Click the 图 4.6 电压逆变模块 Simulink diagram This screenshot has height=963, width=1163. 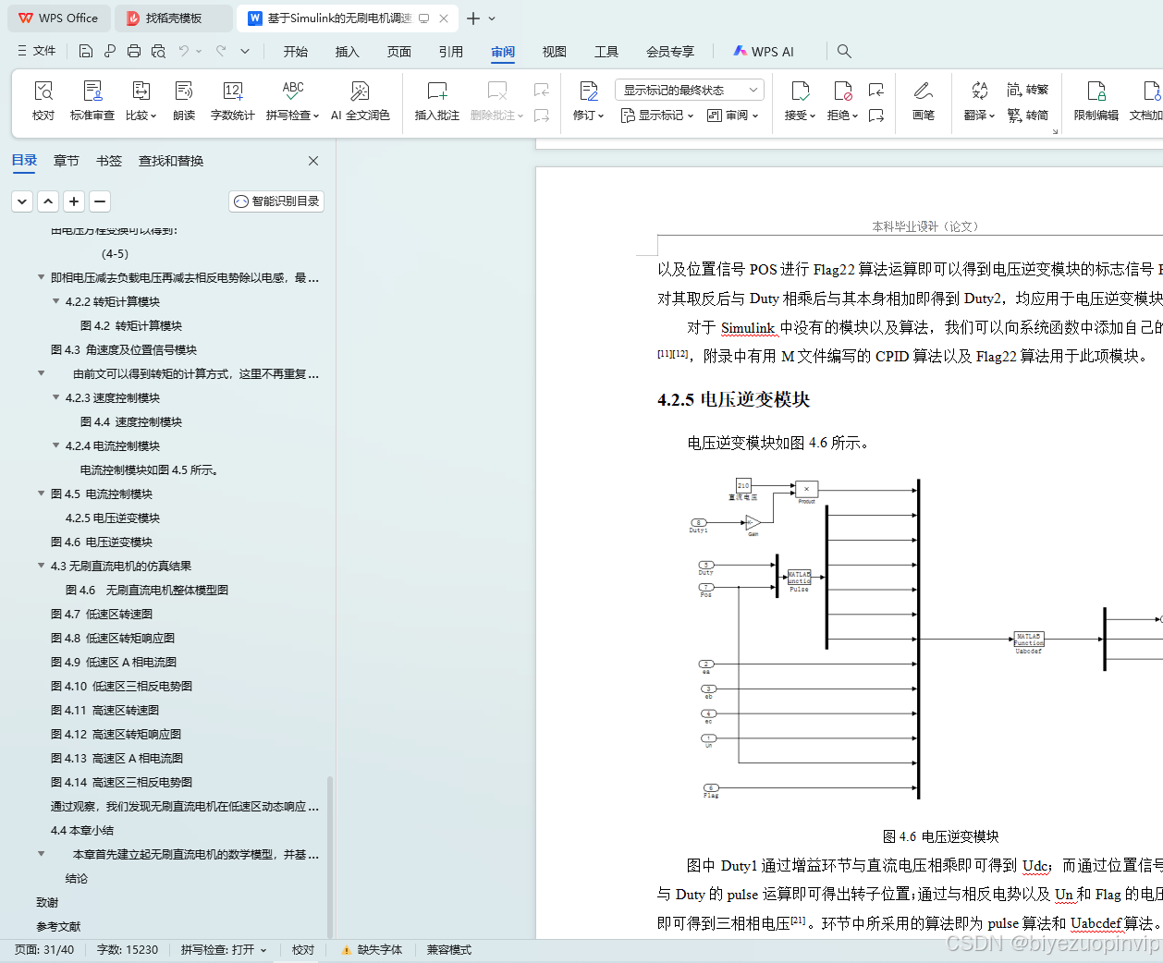(924, 638)
